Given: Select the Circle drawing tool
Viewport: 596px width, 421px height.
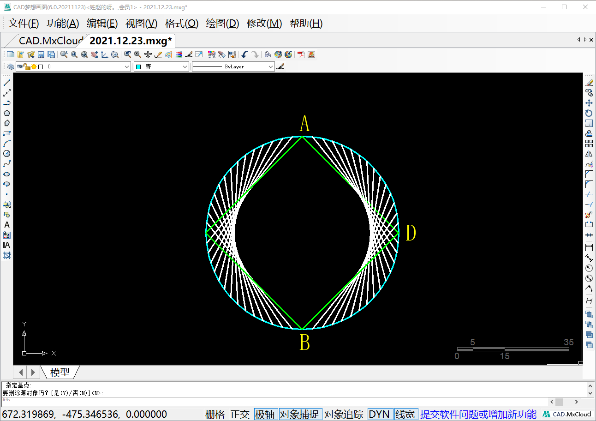Looking at the screenshot, I should tap(7, 153).
